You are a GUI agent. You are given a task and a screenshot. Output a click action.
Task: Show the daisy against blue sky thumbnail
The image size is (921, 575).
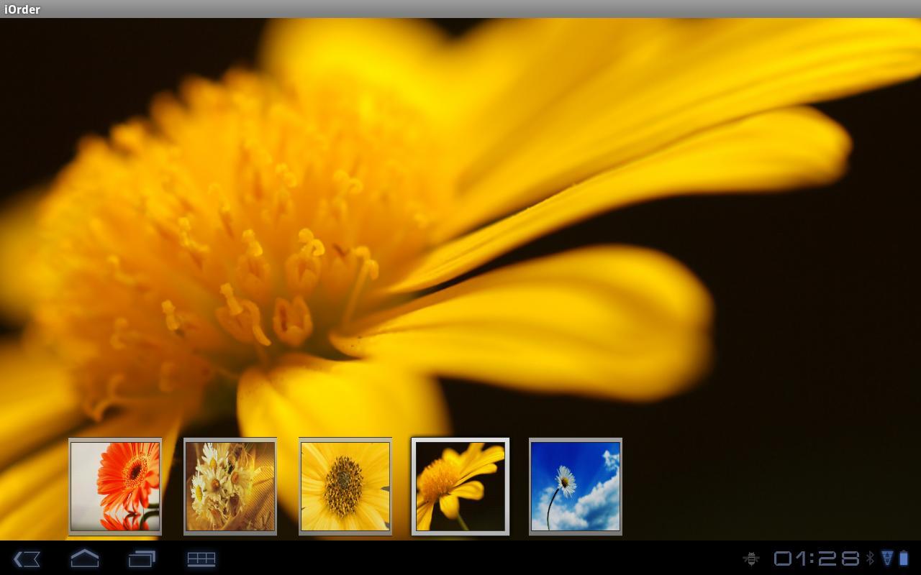click(x=576, y=487)
